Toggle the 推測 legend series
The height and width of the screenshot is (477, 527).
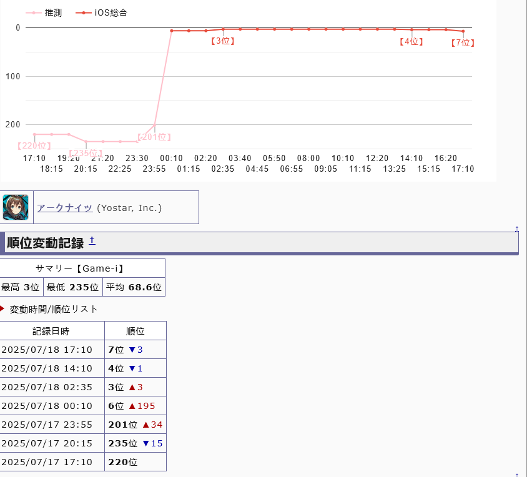pyautogui.click(x=44, y=12)
